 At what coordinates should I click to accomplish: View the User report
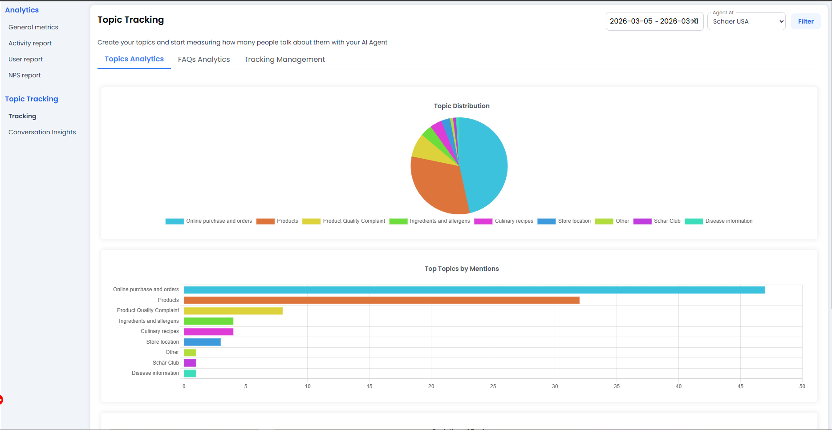click(25, 59)
